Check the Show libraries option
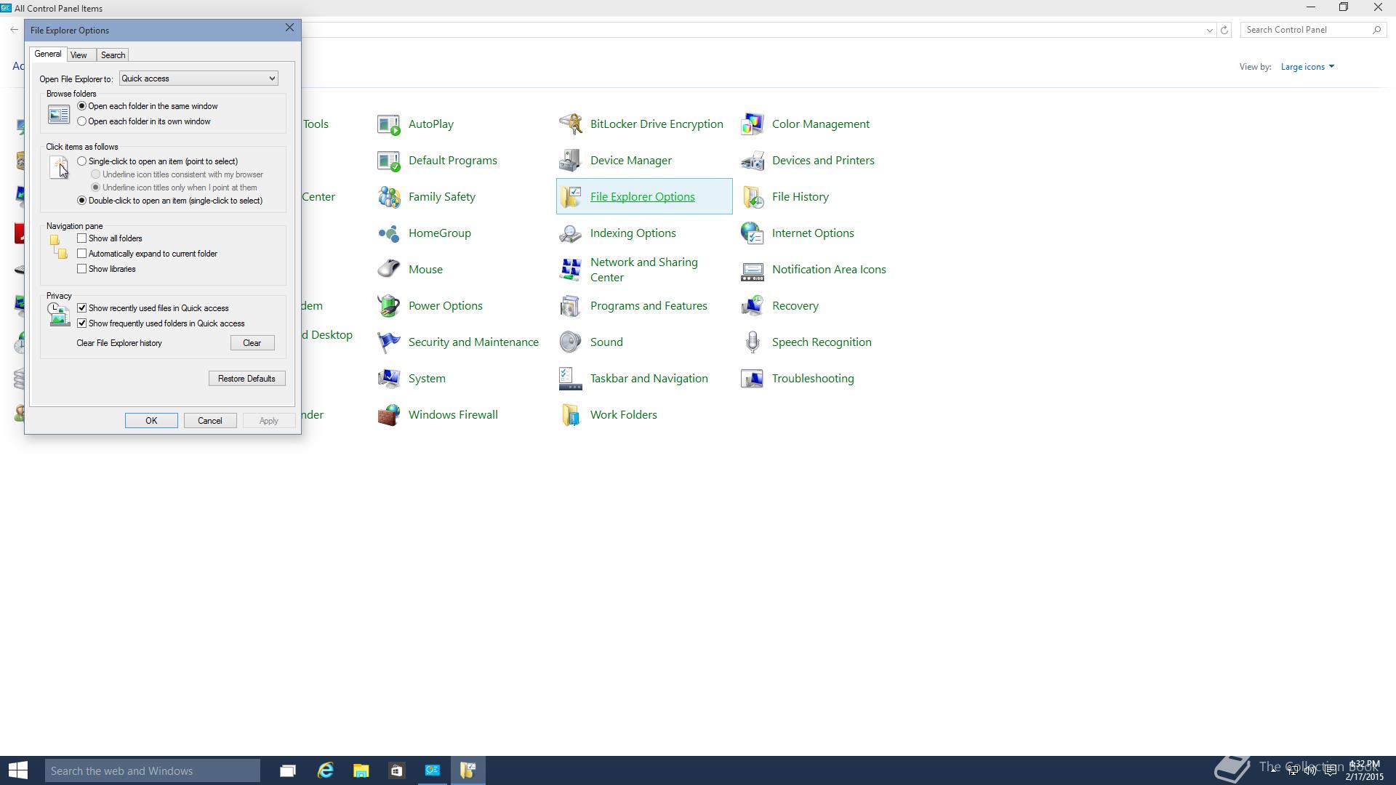1396x785 pixels. pos(81,269)
